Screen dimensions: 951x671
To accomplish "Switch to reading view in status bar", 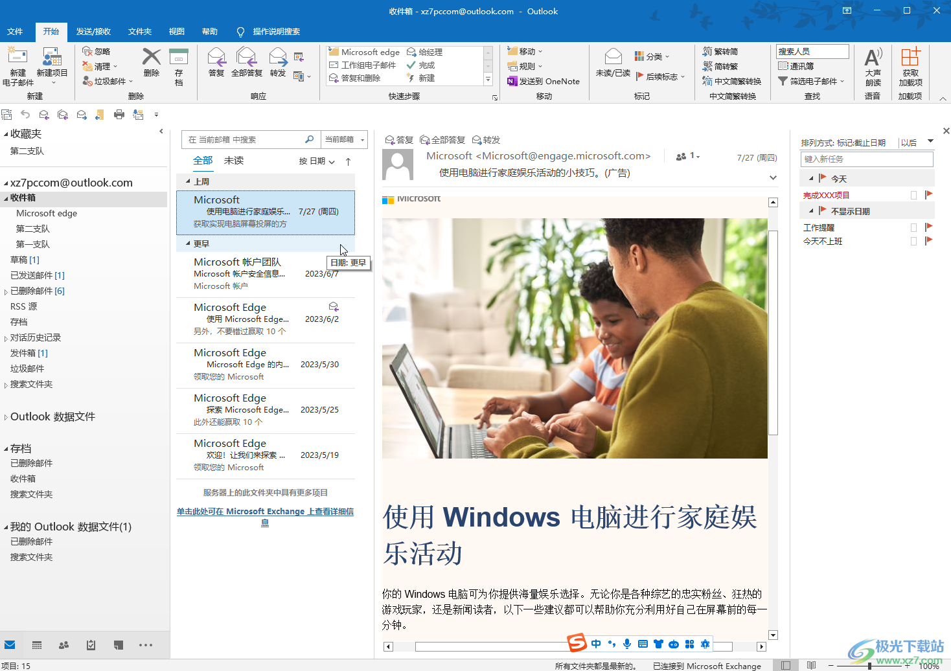I will [811, 665].
